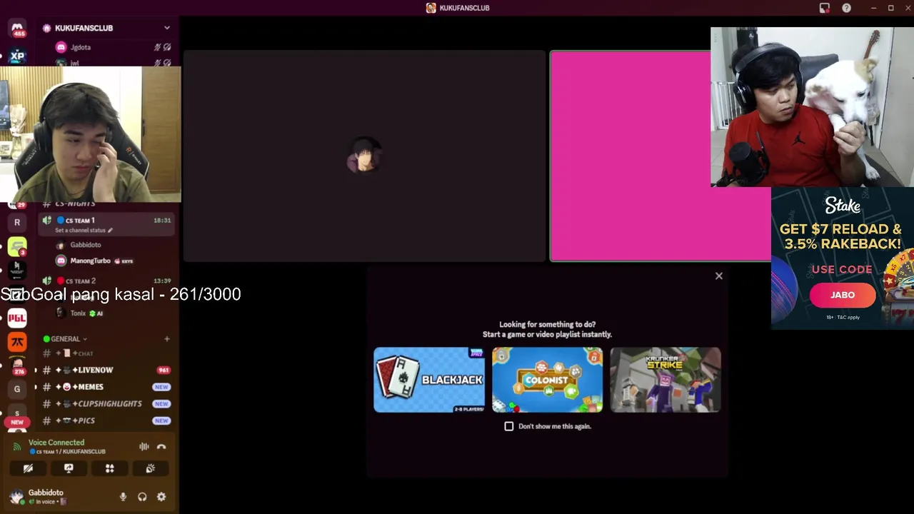
Task: Click the 961 unread badge on LIVENOW
Action: coord(164,371)
